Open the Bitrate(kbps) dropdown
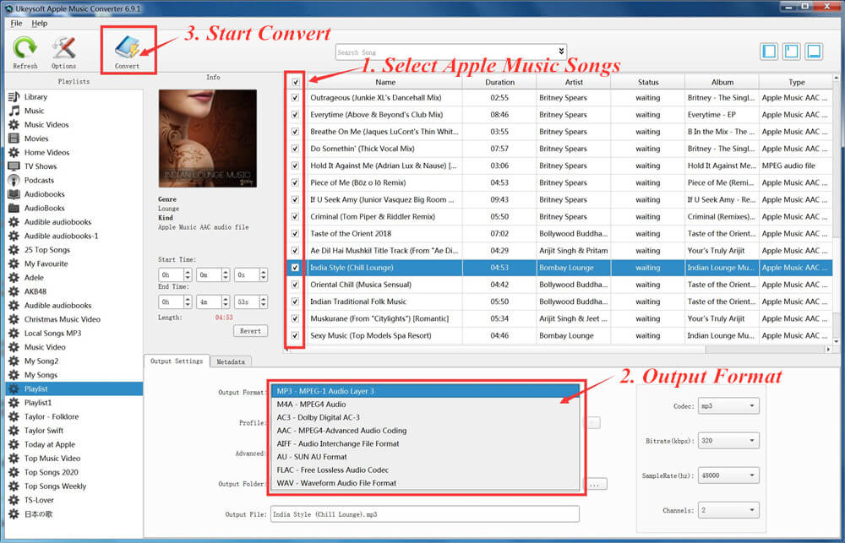 [728, 441]
